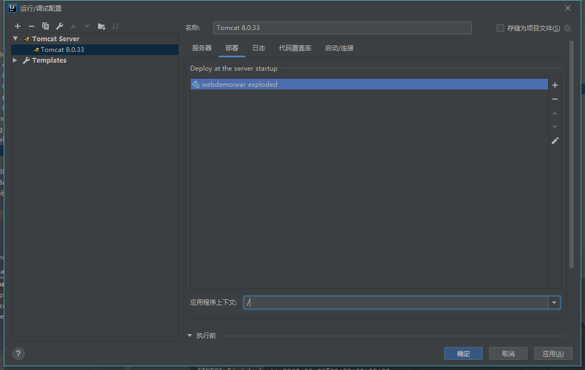Click the remove configuration minus icon
The image size is (585, 370).
pyautogui.click(x=32, y=26)
